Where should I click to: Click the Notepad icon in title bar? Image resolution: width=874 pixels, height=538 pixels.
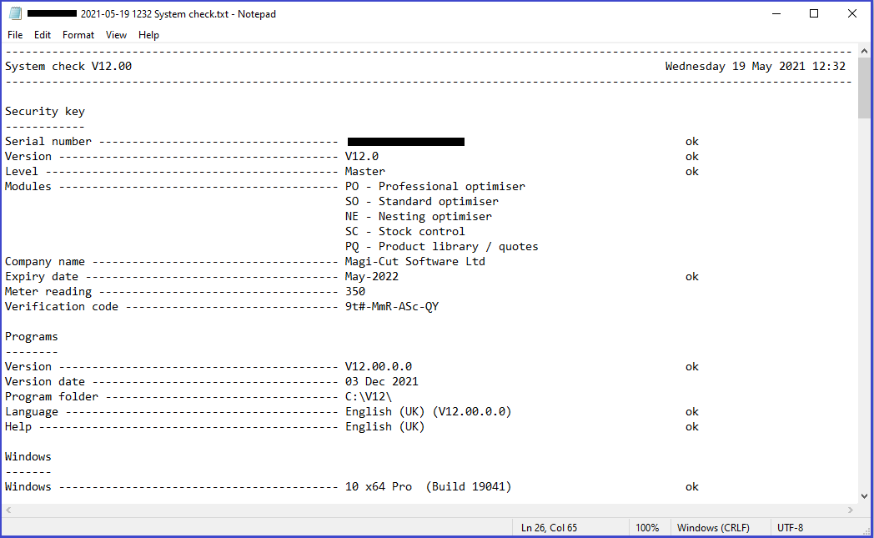point(15,13)
